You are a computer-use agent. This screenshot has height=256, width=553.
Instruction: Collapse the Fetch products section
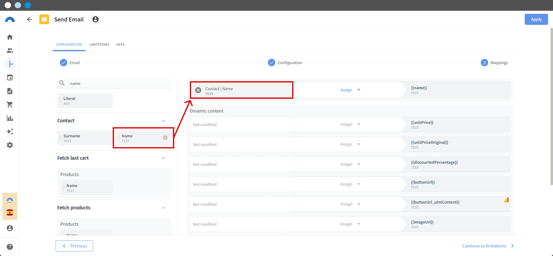pos(163,208)
